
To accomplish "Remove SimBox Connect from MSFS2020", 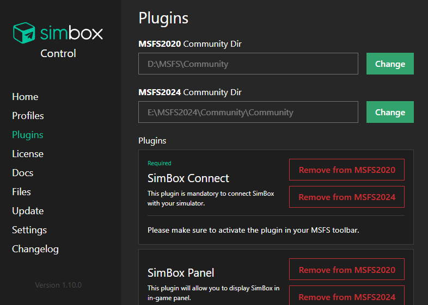I will [347, 170].
